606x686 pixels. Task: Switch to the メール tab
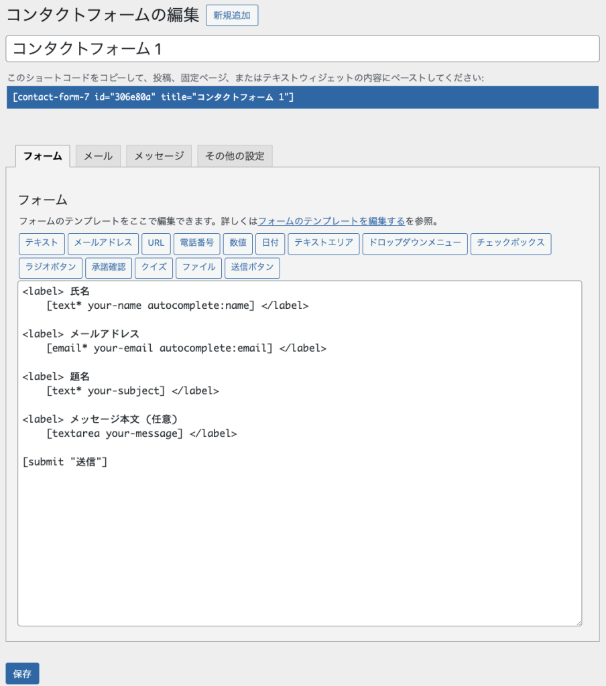pyautogui.click(x=98, y=155)
